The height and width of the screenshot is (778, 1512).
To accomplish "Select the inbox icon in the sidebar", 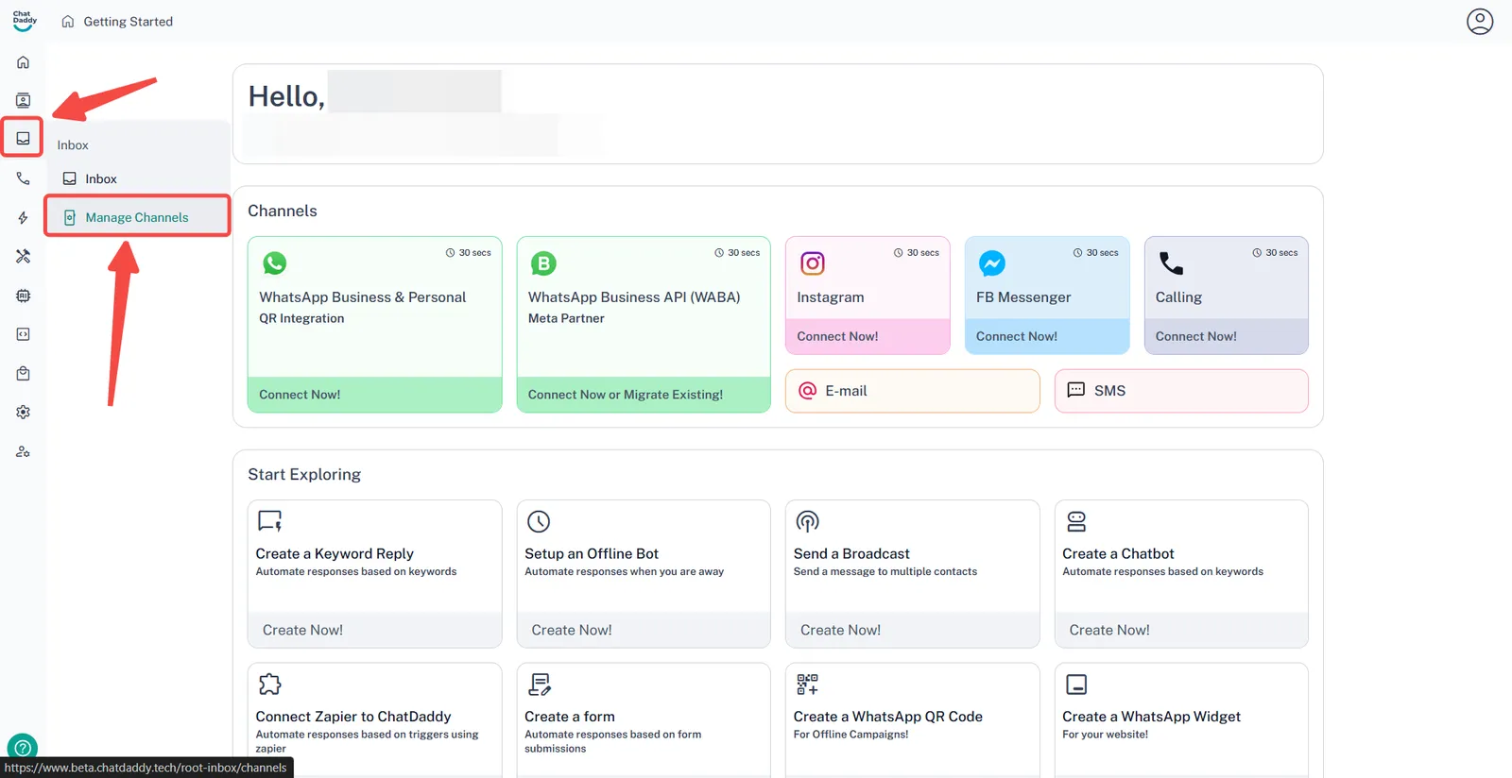I will pos(23,139).
